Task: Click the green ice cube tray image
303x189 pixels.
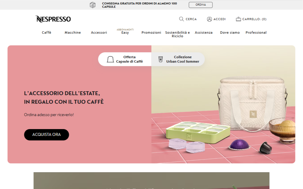Action: (198, 132)
